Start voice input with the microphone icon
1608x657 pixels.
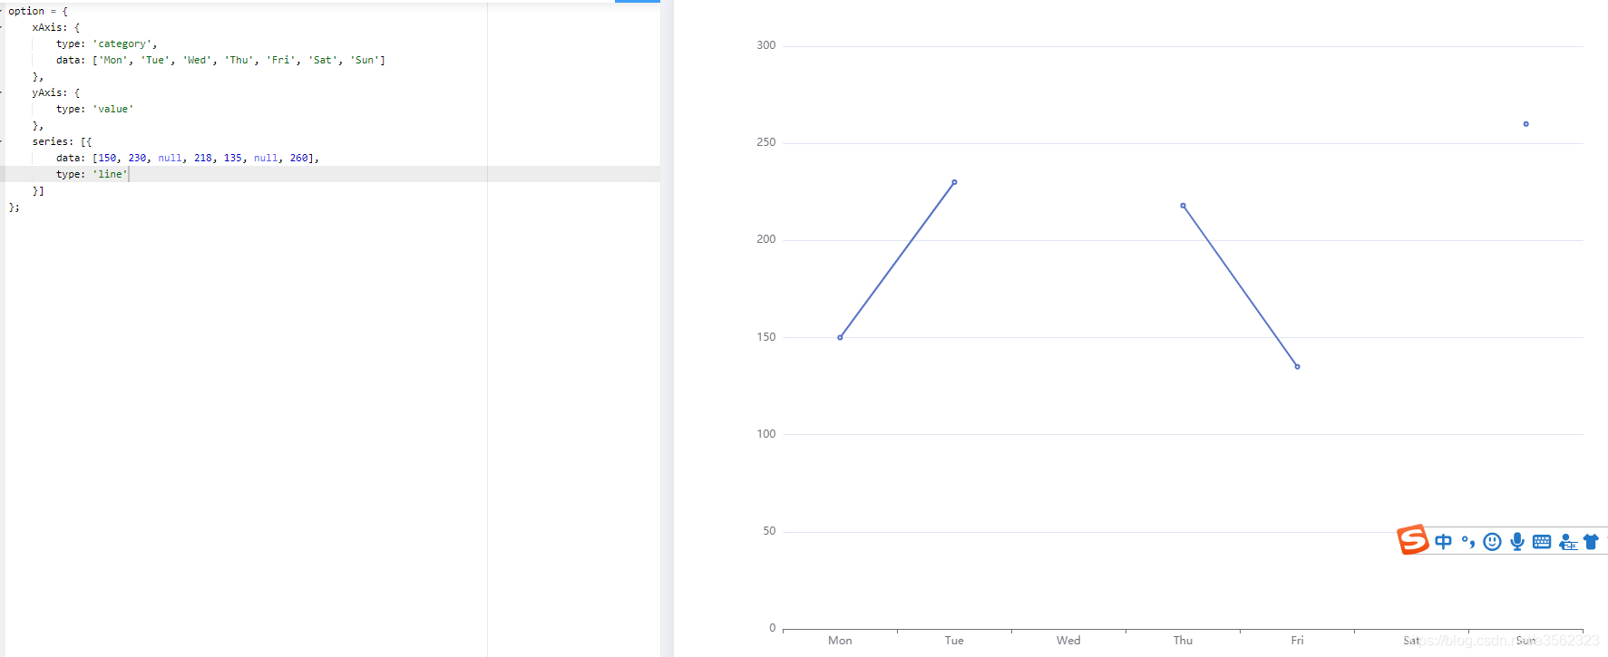pos(1517,542)
